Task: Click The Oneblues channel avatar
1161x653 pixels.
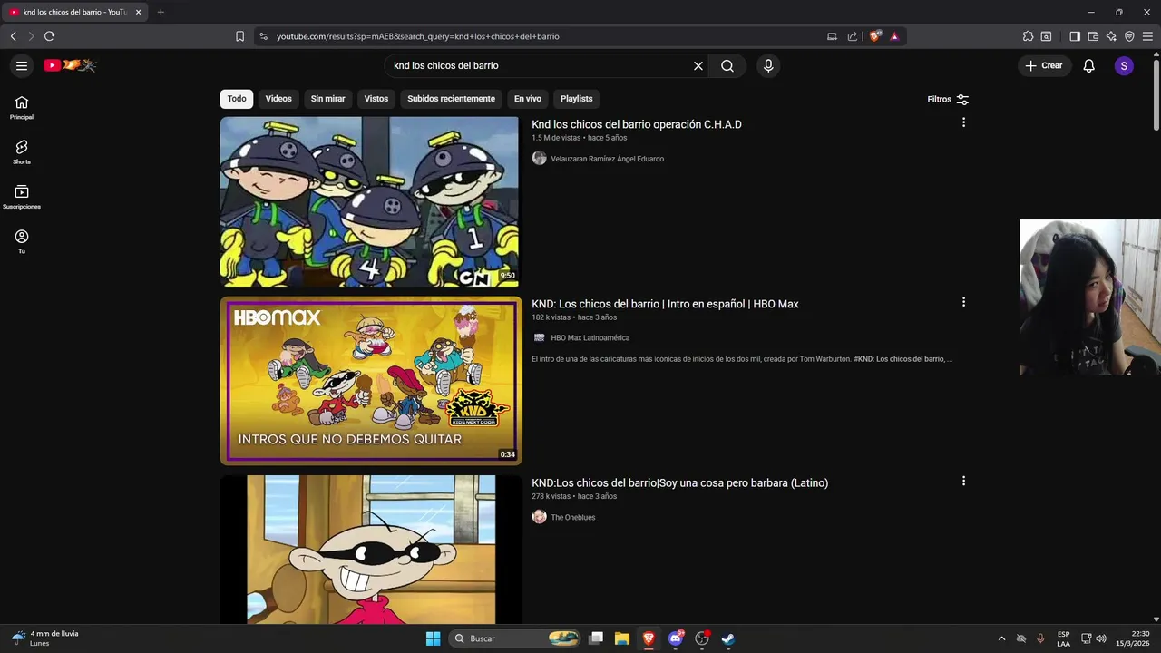Action: pyautogui.click(x=540, y=517)
